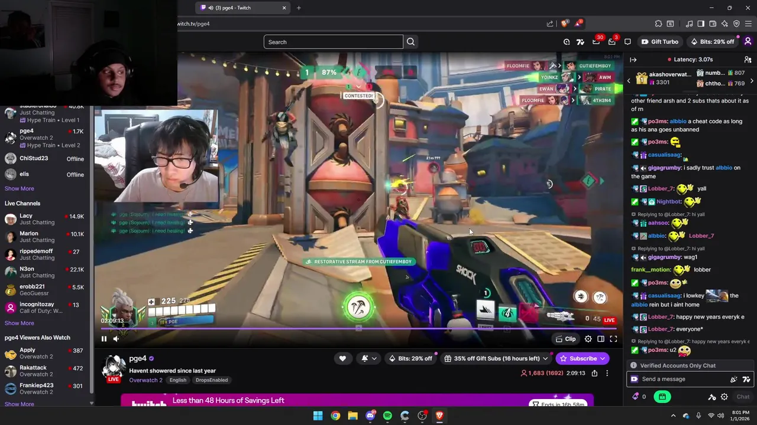This screenshot has width=757, height=425.
Task: Open the 7TV icon in top nav
Action: [580, 42]
